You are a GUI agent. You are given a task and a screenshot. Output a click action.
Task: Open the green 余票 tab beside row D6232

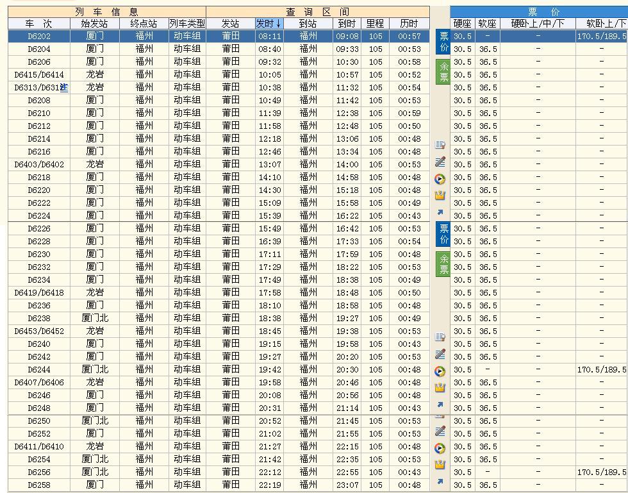443,264
